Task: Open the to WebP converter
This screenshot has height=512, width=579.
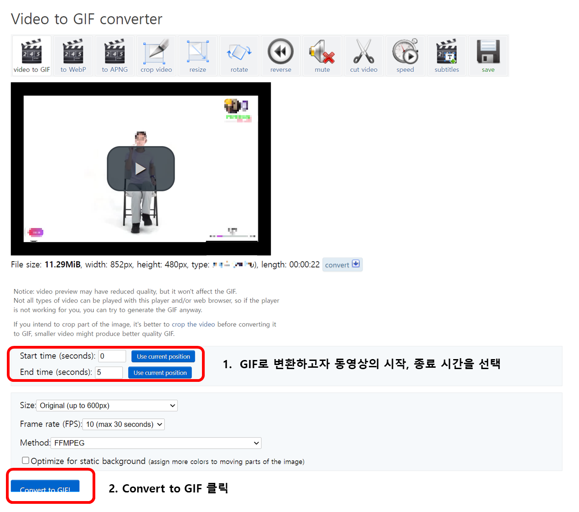Action: point(73,55)
